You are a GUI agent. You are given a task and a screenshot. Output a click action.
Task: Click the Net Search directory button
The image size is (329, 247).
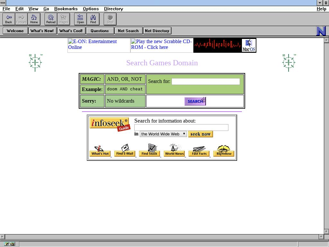[128, 31]
